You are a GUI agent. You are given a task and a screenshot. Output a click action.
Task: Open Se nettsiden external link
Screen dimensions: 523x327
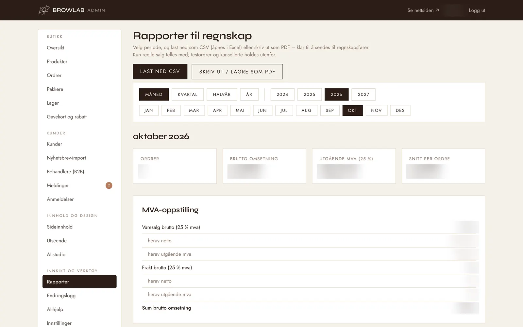pos(423,10)
